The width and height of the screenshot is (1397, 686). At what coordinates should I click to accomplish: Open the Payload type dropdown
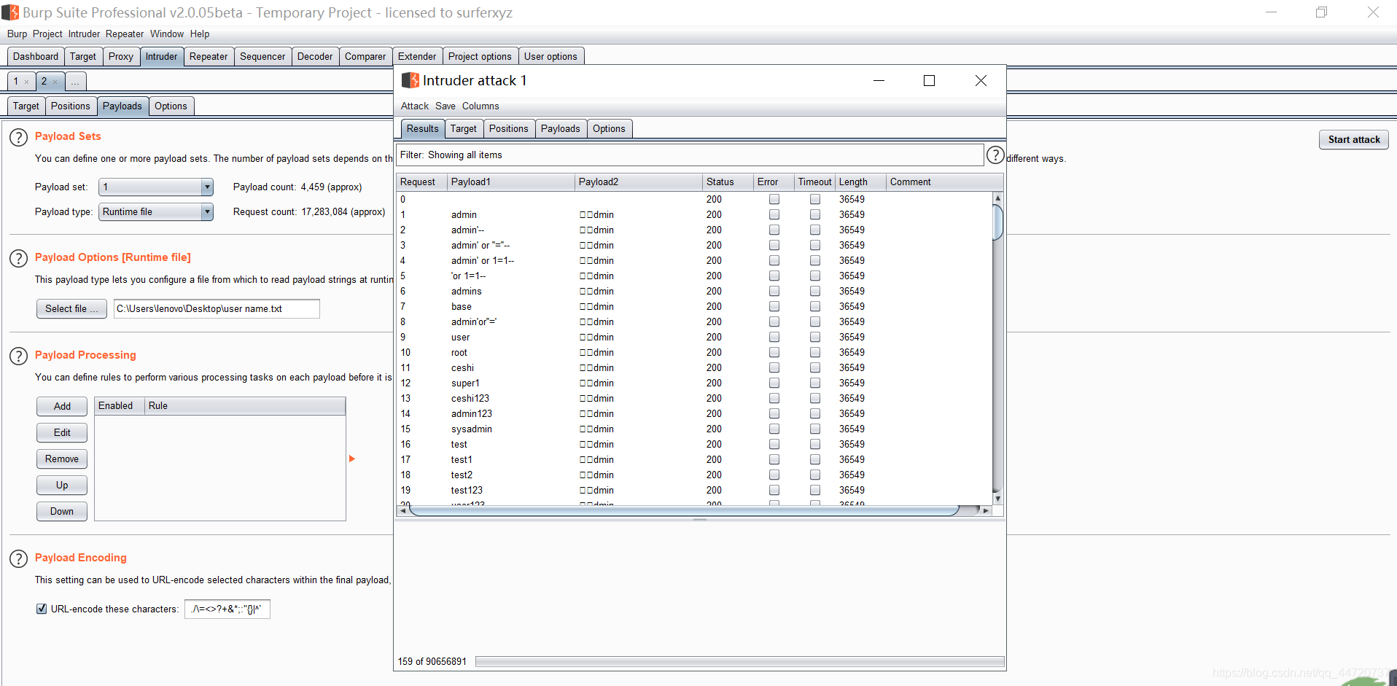point(156,212)
